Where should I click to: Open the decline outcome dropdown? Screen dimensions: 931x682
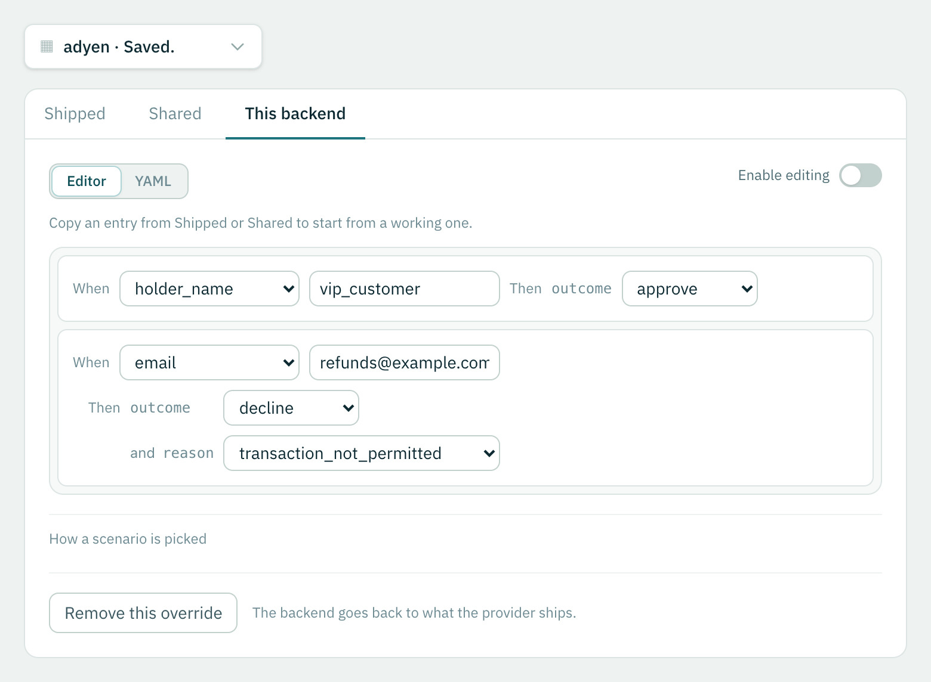[x=291, y=408]
